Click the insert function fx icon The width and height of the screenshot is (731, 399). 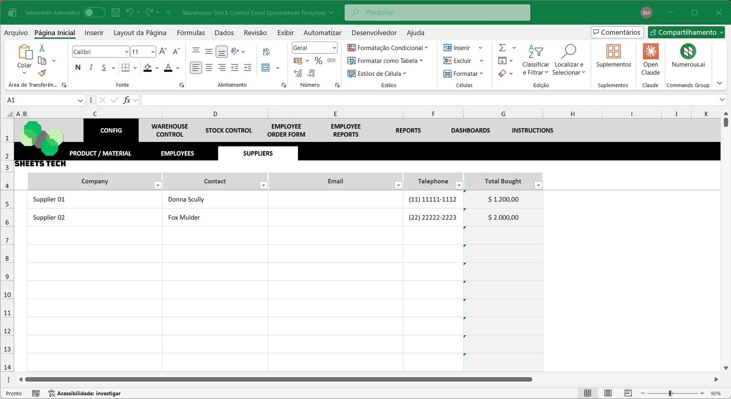[x=127, y=100]
